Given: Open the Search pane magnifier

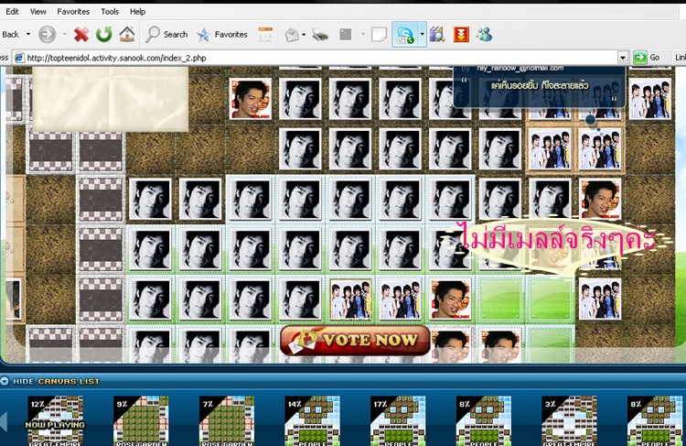Looking at the screenshot, I should (x=166, y=34).
